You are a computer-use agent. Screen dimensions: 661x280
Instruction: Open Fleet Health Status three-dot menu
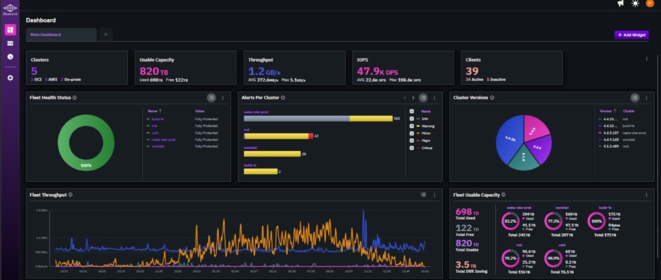coord(223,98)
